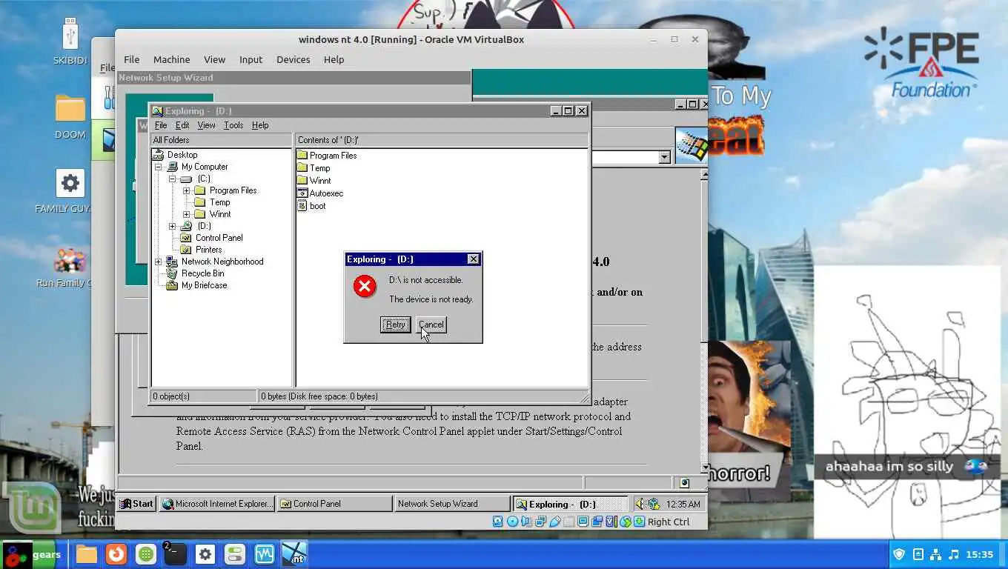
Task: Select the Control Panel icon in the tree
Action: click(x=185, y=238)
